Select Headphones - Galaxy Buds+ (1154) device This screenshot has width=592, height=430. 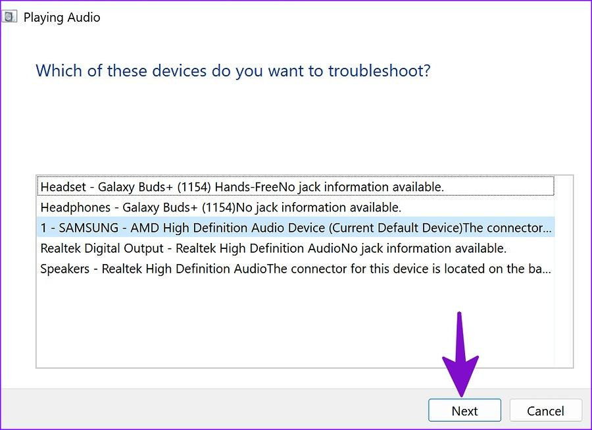295,207
